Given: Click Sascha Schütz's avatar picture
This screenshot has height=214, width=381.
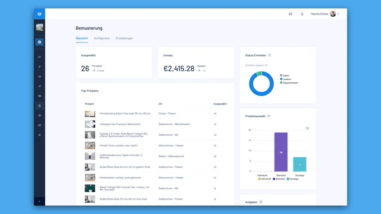Looking at the screenshot, I should (333, 14).
